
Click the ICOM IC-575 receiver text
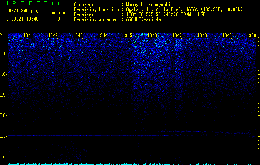(x=166, y=14)
